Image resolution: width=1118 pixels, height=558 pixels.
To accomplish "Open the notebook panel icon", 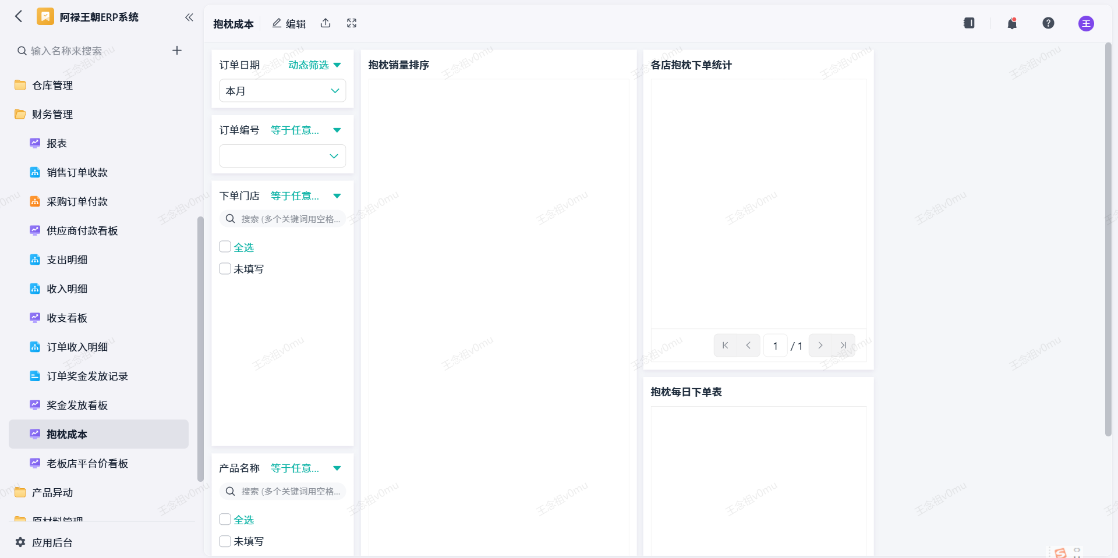I will [969, 23].
